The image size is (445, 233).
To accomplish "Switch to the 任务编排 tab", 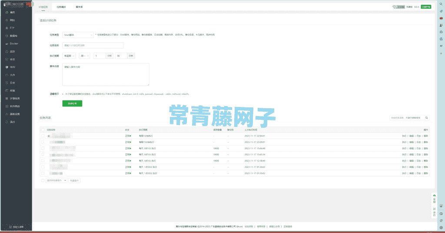I will point(61,7).
